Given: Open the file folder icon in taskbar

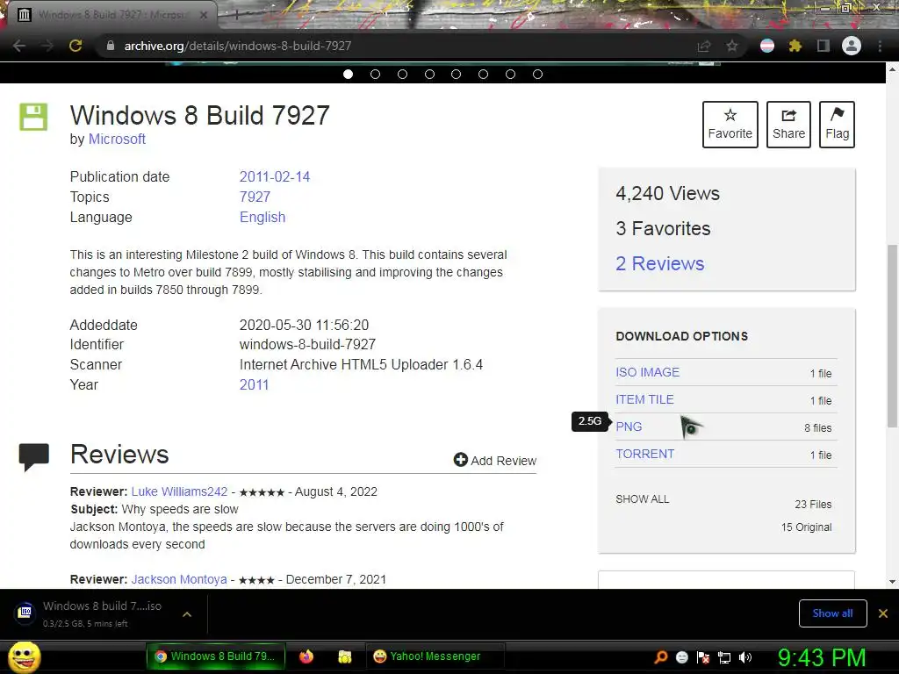Looking at the screenshot, I should [344, 656].
